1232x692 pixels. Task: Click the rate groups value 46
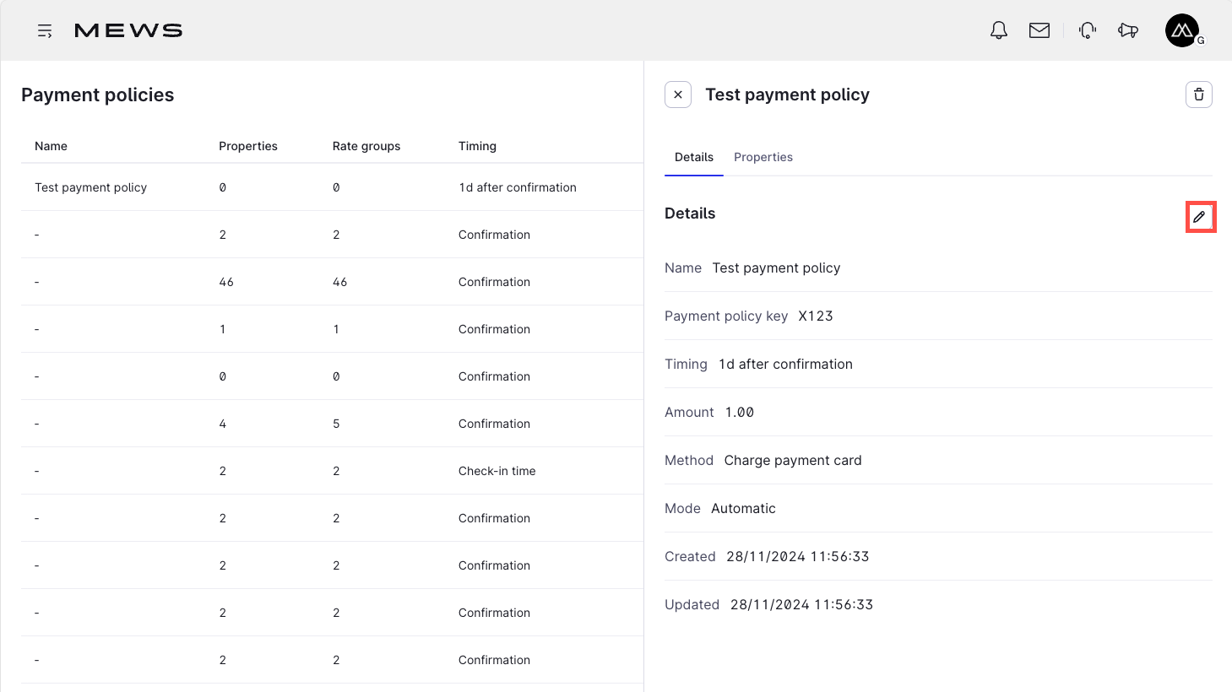(339, 282)
